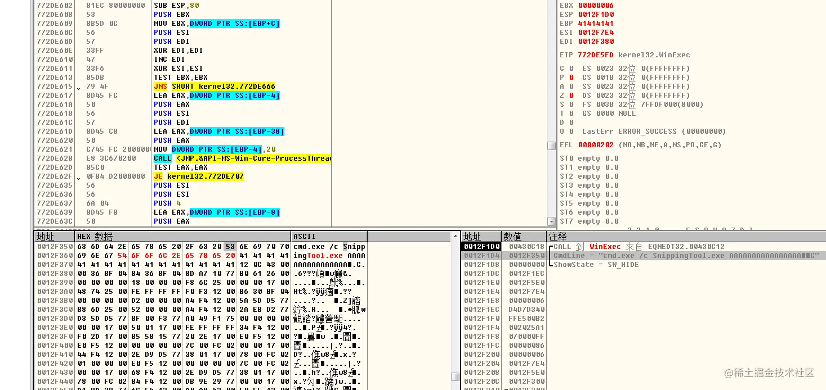Screen dimensions: 826x390
Task: Toggle the P flag value
Action: (x=571, y=78)
